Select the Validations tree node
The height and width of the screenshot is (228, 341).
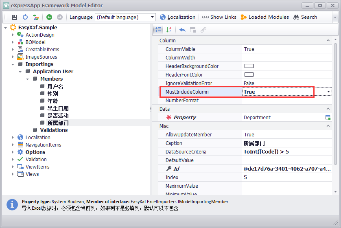point(54,130)
